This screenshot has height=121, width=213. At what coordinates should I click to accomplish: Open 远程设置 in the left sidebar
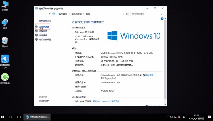(43, 31)
